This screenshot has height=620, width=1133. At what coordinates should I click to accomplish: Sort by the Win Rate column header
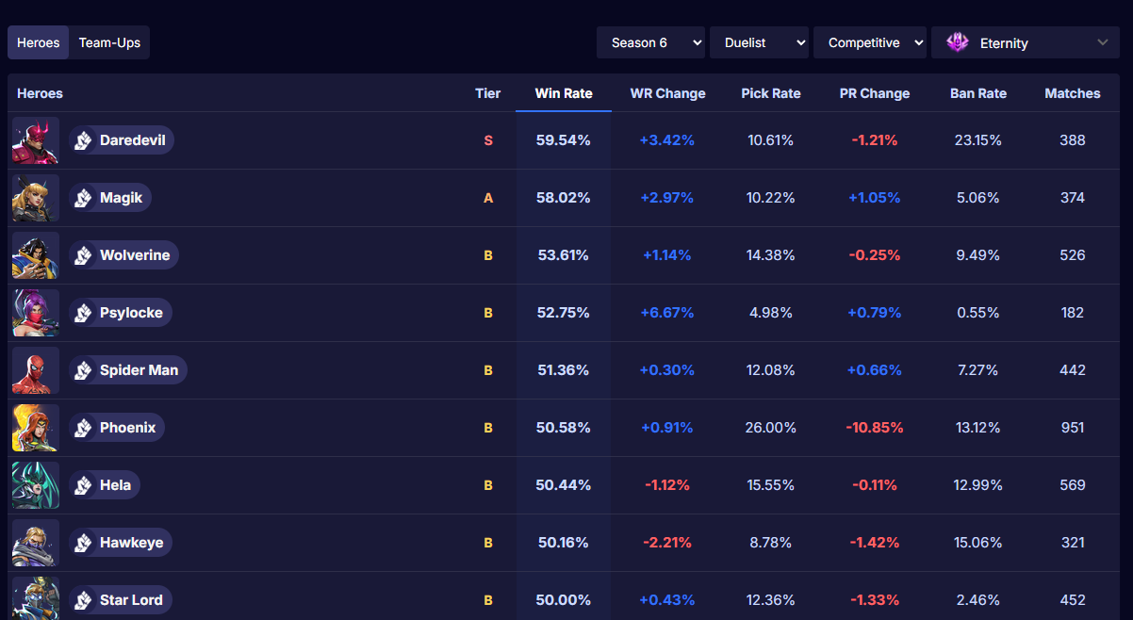click(564, 93)
